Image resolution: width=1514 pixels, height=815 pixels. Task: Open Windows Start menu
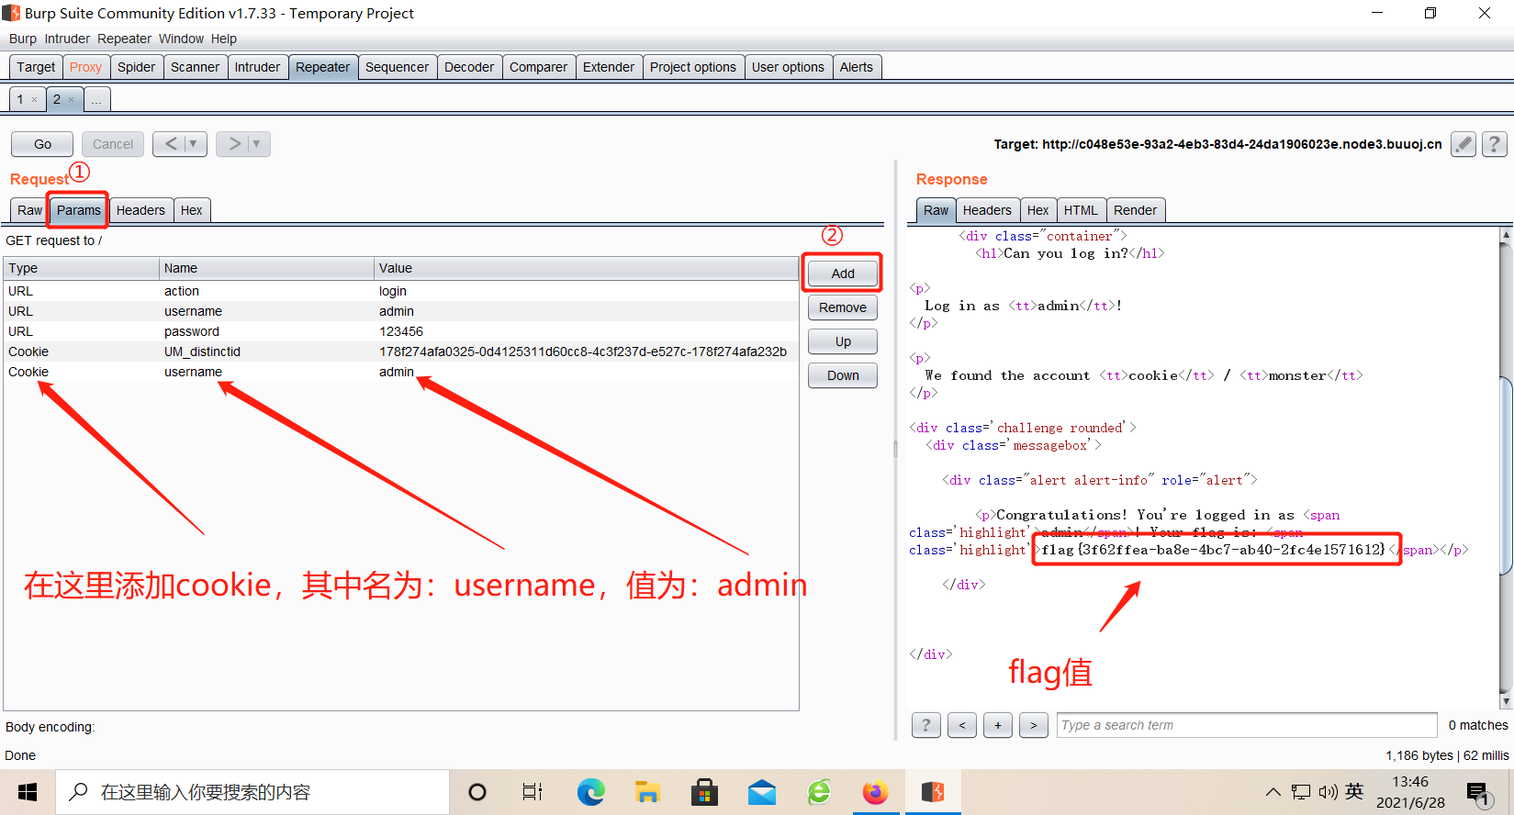click(x=28, y=792)
